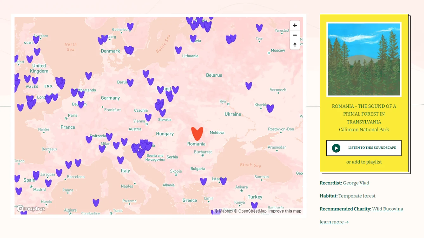Image resolution: width=424 pixels, height=238 pixels.
Task: Click the Transylvania forest painting thumbnail
Action: [x=364, y=59]
